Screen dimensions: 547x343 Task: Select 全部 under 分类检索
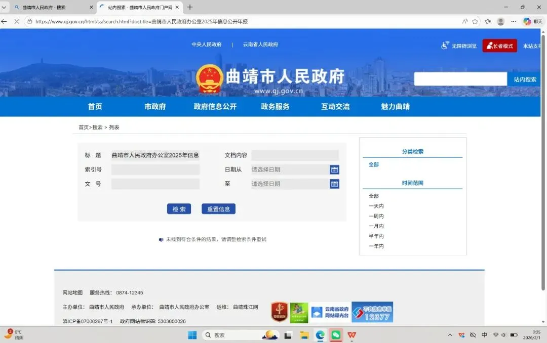pos(374,164)
